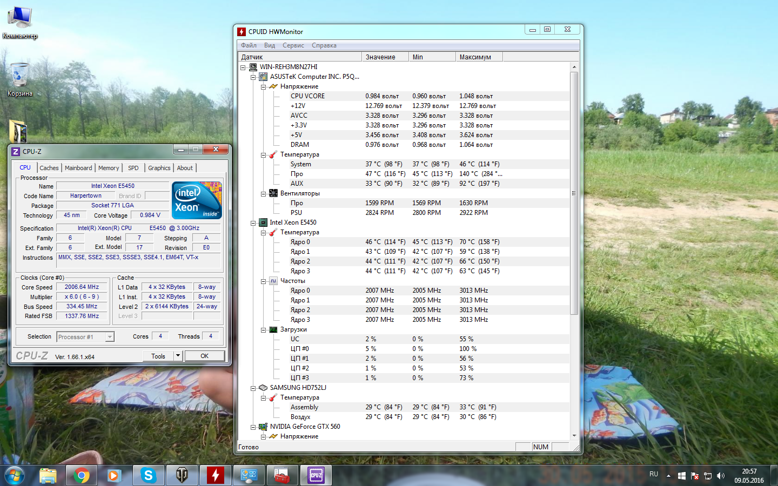Click the scroll up arrow in HWMonitor
Viewport: 778px width, 486px height.
tap(574, 67)
